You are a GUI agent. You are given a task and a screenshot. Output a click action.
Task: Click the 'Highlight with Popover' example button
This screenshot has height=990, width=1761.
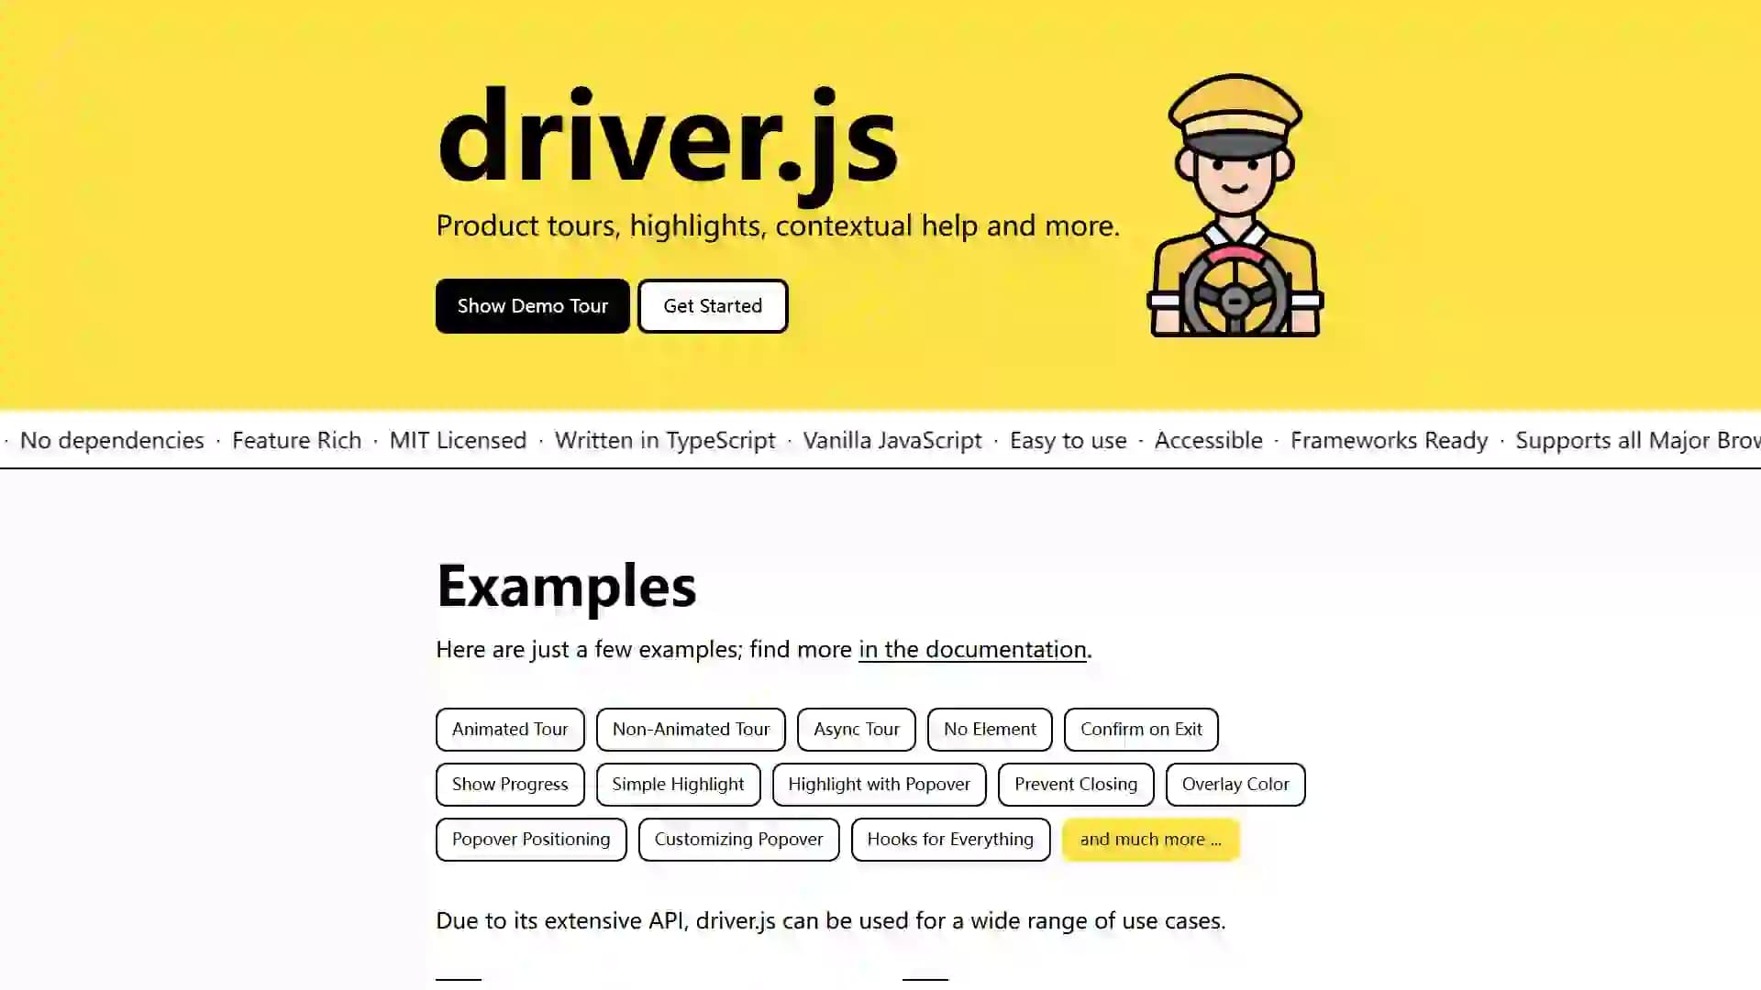tap(880, 784)
